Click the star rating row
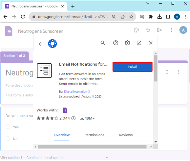The width and height of the screenshot is (190, 161). (47, 118)
